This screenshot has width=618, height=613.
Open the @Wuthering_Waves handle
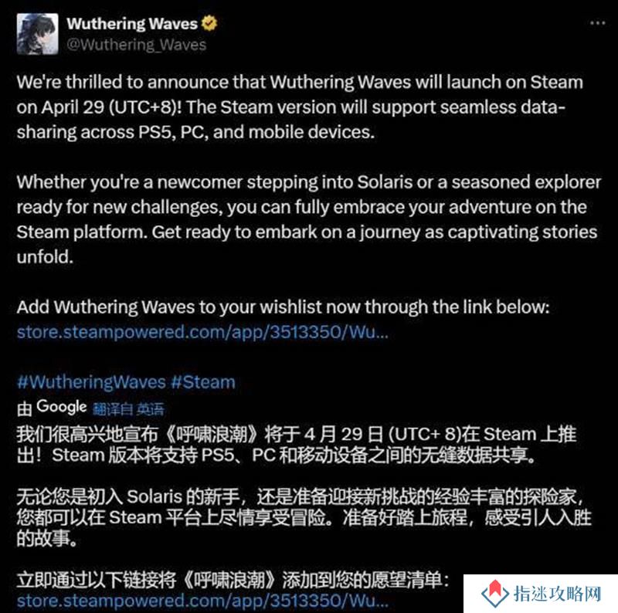137,45
